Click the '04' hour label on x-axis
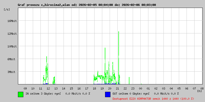This screenshot has width=205, height=102. [x=171, y=88]
